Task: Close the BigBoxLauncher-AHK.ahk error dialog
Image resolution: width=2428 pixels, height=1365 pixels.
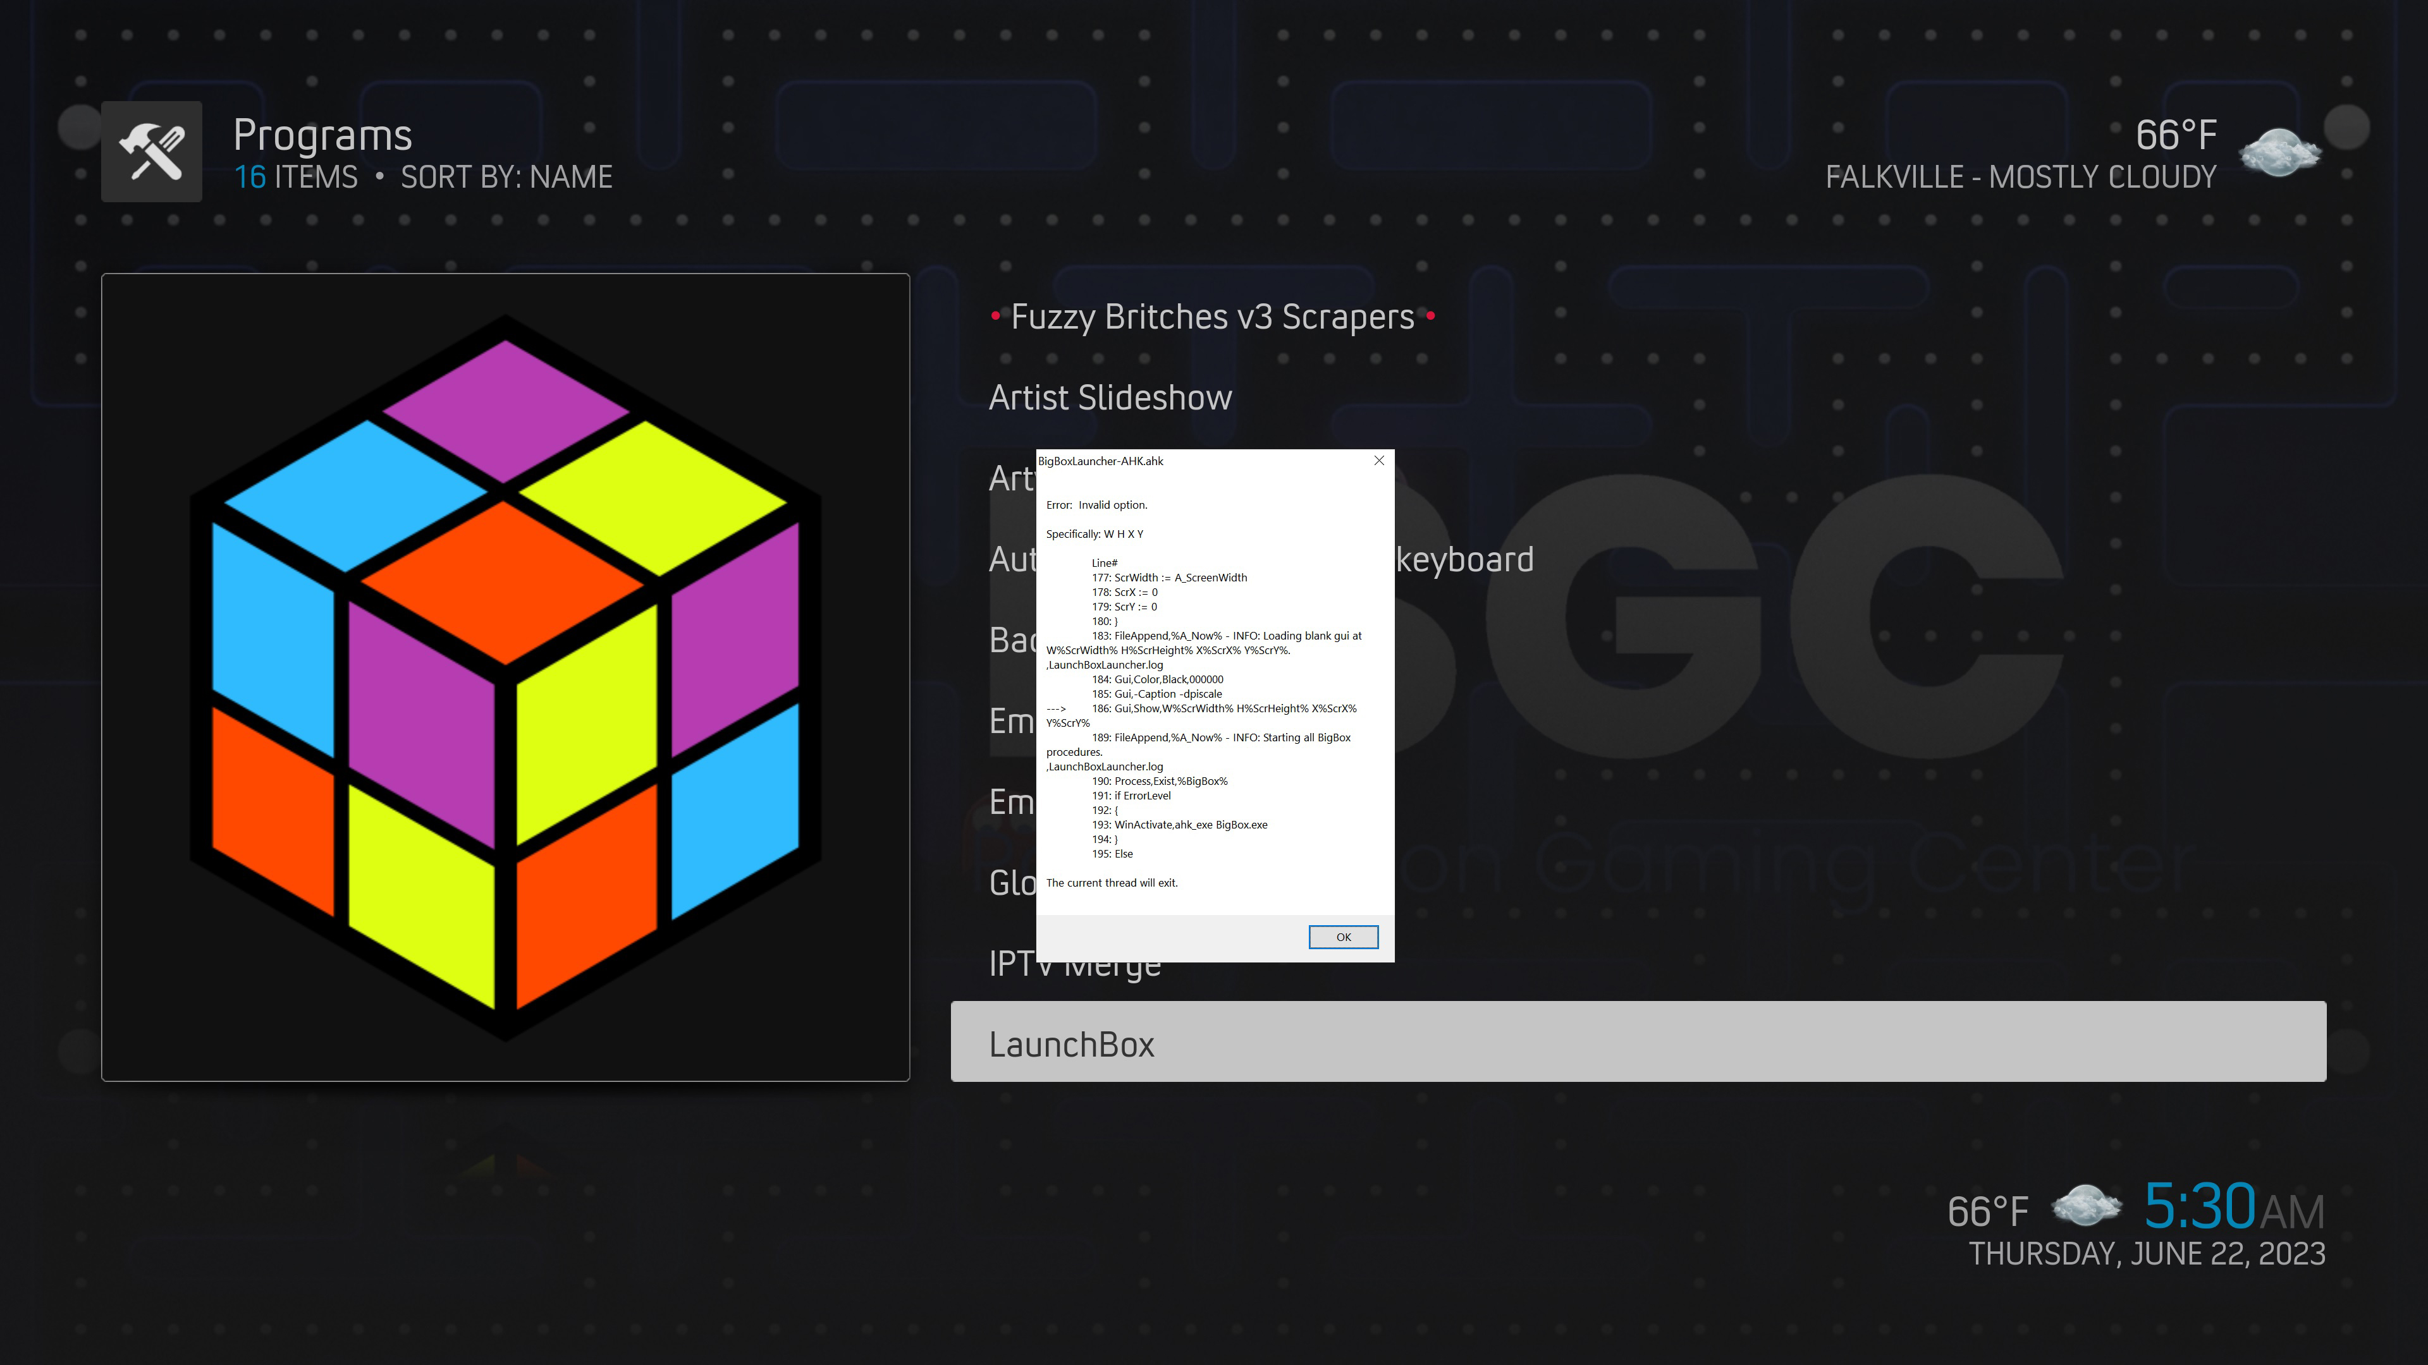Action: coord(1379,461)
